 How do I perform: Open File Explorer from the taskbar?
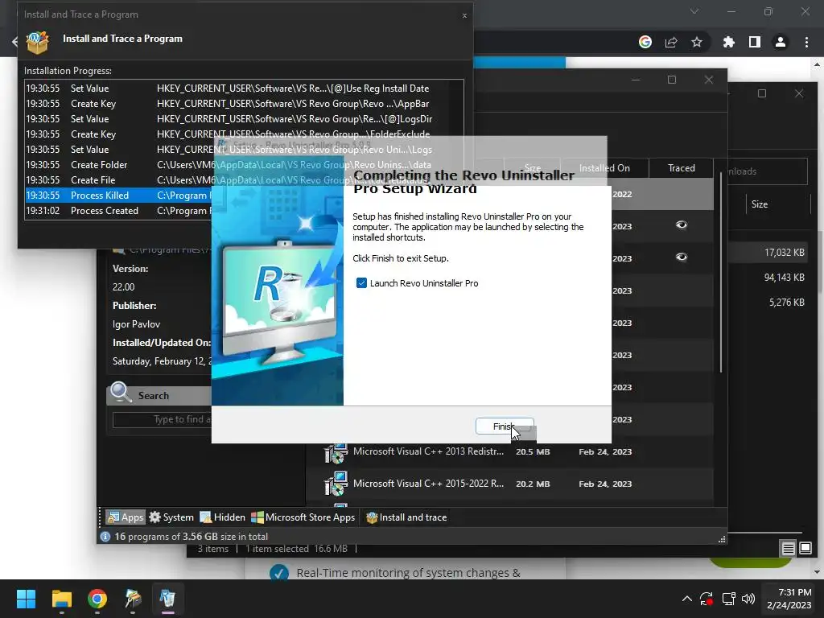coord(61,599)
